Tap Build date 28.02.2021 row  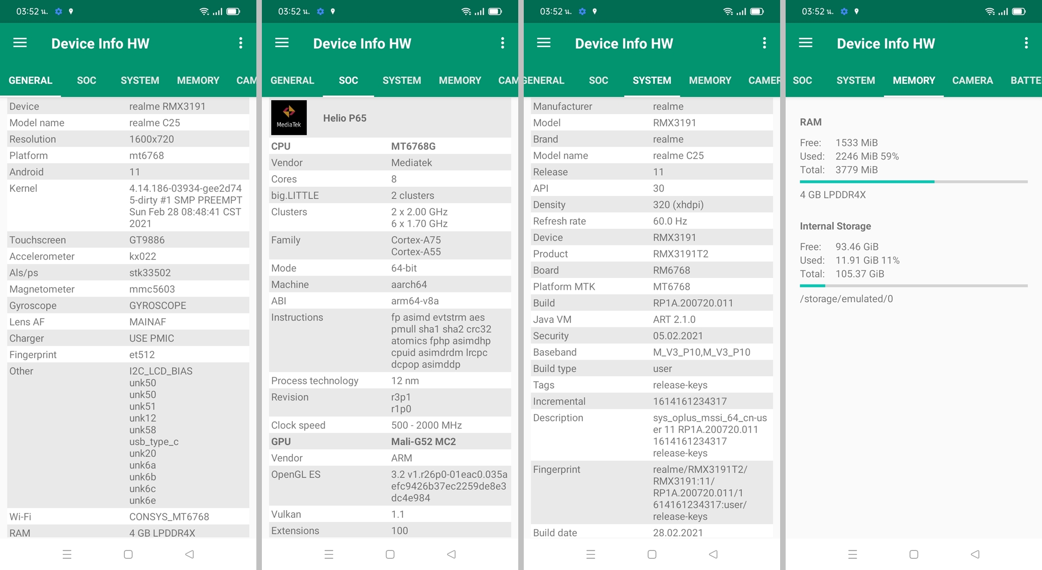tap(652, 532)
